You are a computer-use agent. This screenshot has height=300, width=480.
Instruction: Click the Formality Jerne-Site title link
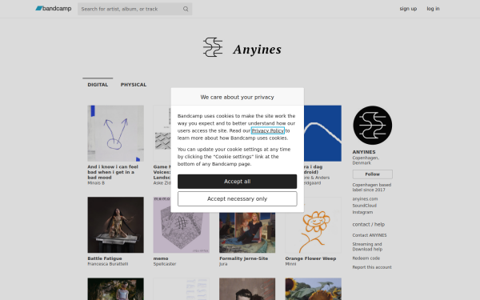(244, 258)
